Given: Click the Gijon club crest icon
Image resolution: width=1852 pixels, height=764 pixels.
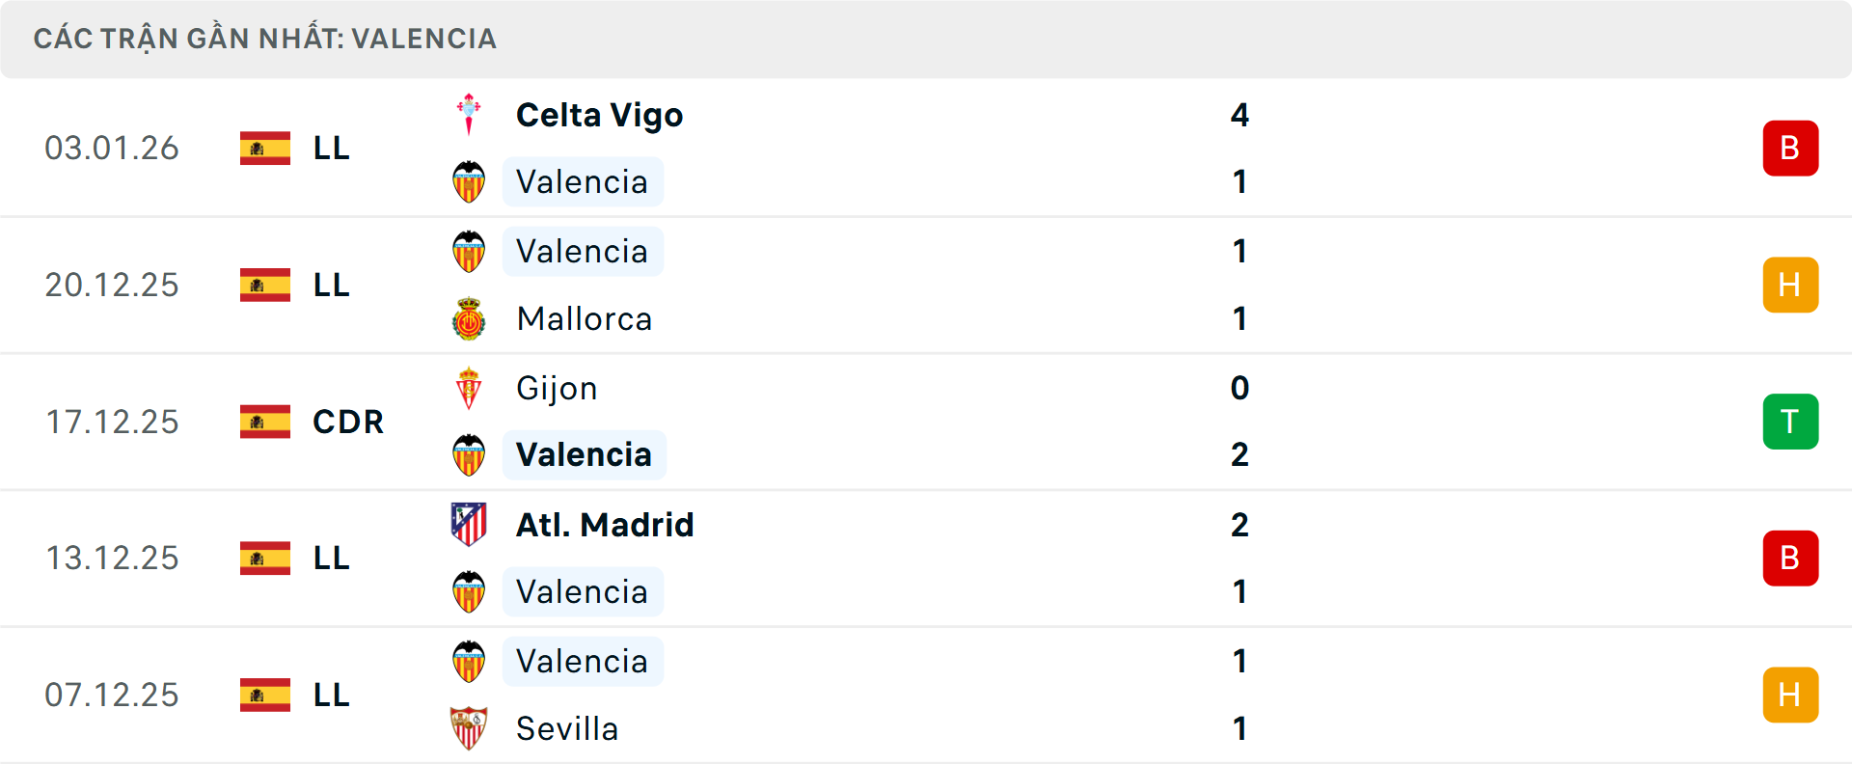Looking at the screenshot, I should click(x=469, y=388).
